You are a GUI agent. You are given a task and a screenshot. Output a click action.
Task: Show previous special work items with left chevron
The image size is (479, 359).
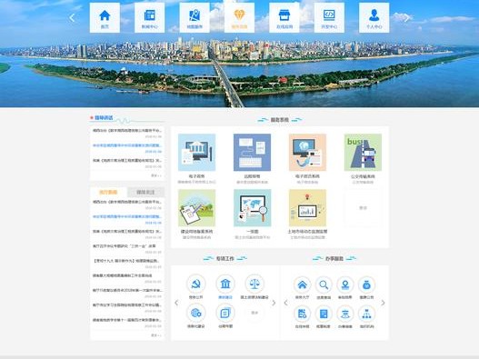click(x=176, y=303)
